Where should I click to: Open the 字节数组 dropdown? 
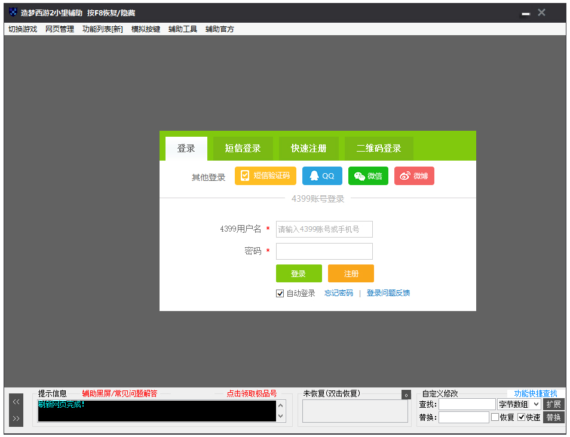(519, 404)
